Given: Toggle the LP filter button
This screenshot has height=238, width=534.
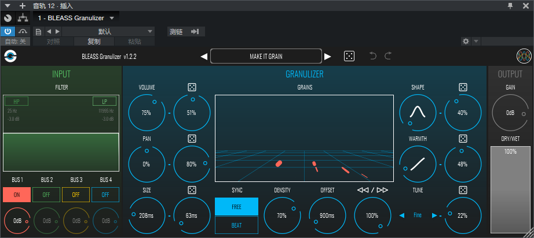Looking at the screenshot, I should [x=105, y=102].
